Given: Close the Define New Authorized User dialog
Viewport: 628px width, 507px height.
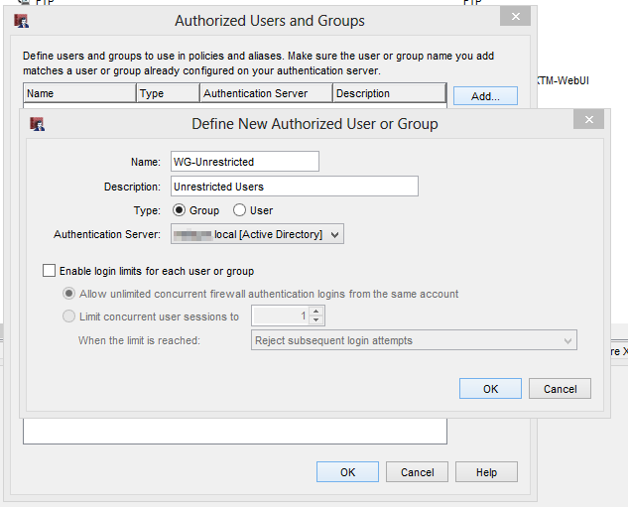Looking at the screenshot, I should 588,119.
